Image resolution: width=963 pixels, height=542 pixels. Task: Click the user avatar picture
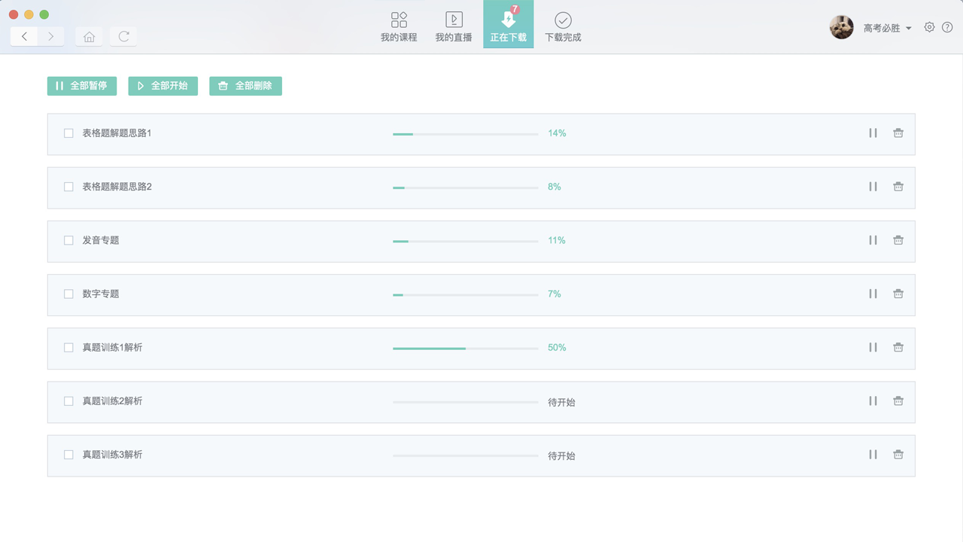[841, 27]
